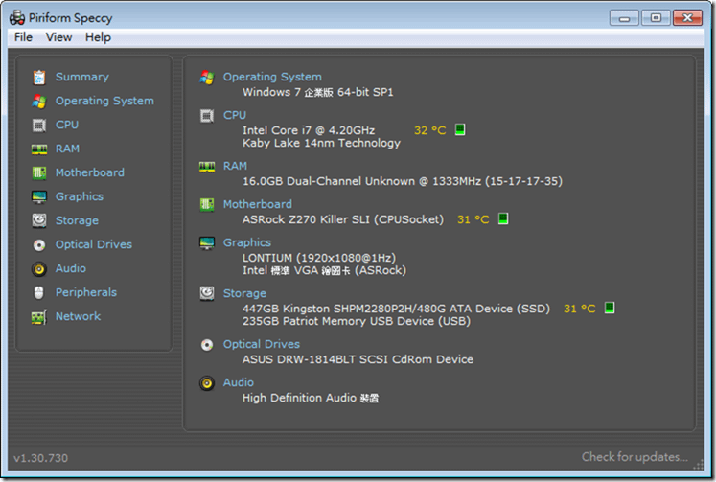Click Graphics heading link in summary
This screenshot has width=716, height=482.
[247, 242]
